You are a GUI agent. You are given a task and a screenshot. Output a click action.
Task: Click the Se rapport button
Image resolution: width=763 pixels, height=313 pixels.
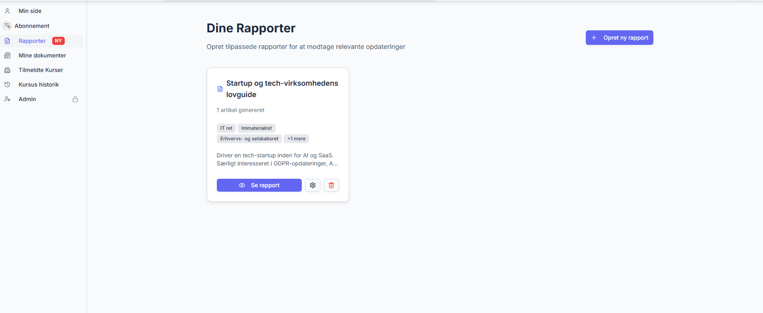[x=259, y=185]
